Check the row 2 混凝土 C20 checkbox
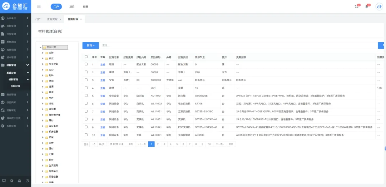The image size is (386, 187). point(86,72)
